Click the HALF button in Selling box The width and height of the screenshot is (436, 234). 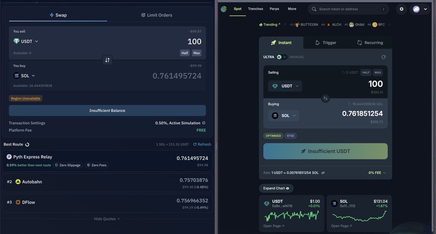(x=366, y=72)
